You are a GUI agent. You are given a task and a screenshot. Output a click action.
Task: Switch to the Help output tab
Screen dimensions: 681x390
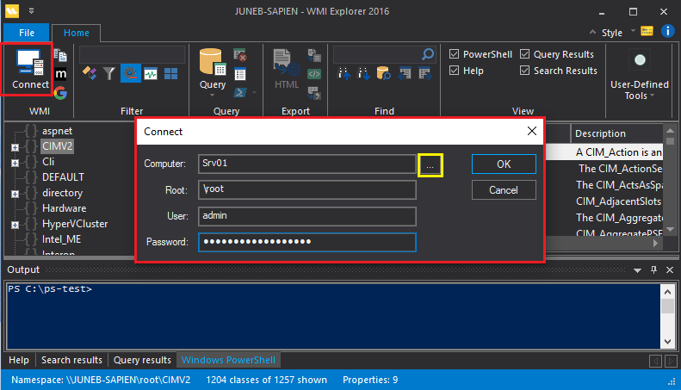(x=19, y=360)
